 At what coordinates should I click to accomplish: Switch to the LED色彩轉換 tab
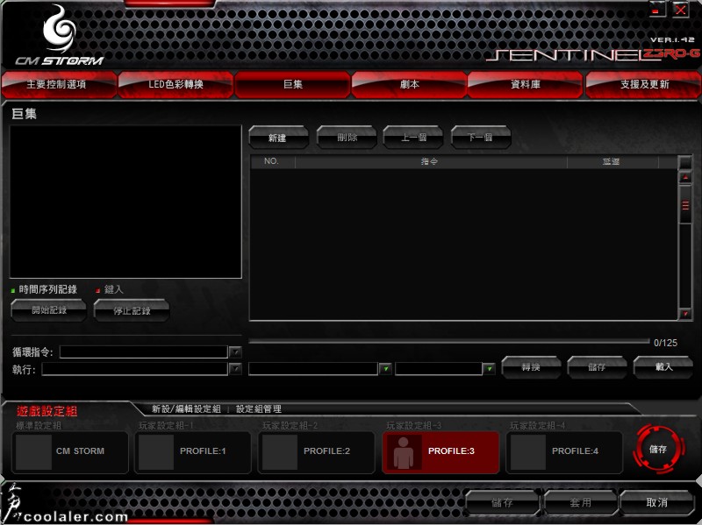click(x=175, y=84)
